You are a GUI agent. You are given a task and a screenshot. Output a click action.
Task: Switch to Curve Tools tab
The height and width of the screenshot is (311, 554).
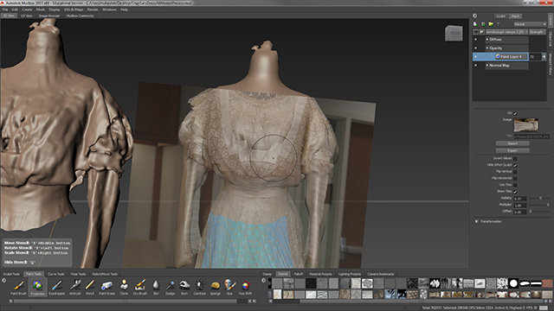(55, 274)
